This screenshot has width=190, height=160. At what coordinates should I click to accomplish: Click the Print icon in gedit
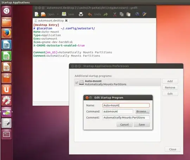[81, 14]
